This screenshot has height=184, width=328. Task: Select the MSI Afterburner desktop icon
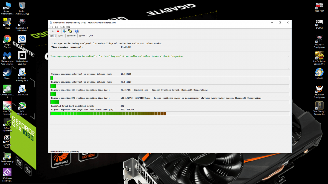click(x=22, y=108)
